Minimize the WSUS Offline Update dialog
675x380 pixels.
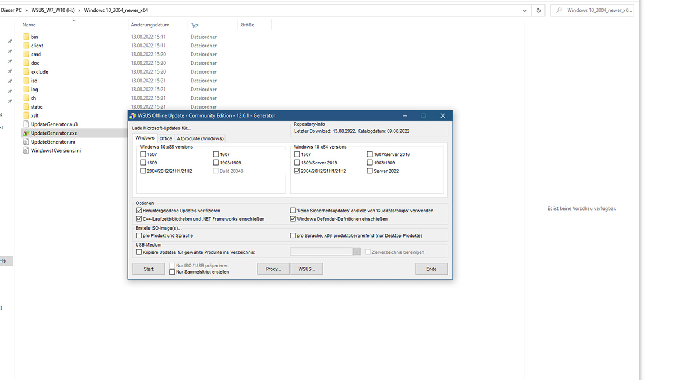[x=406, y=115]
